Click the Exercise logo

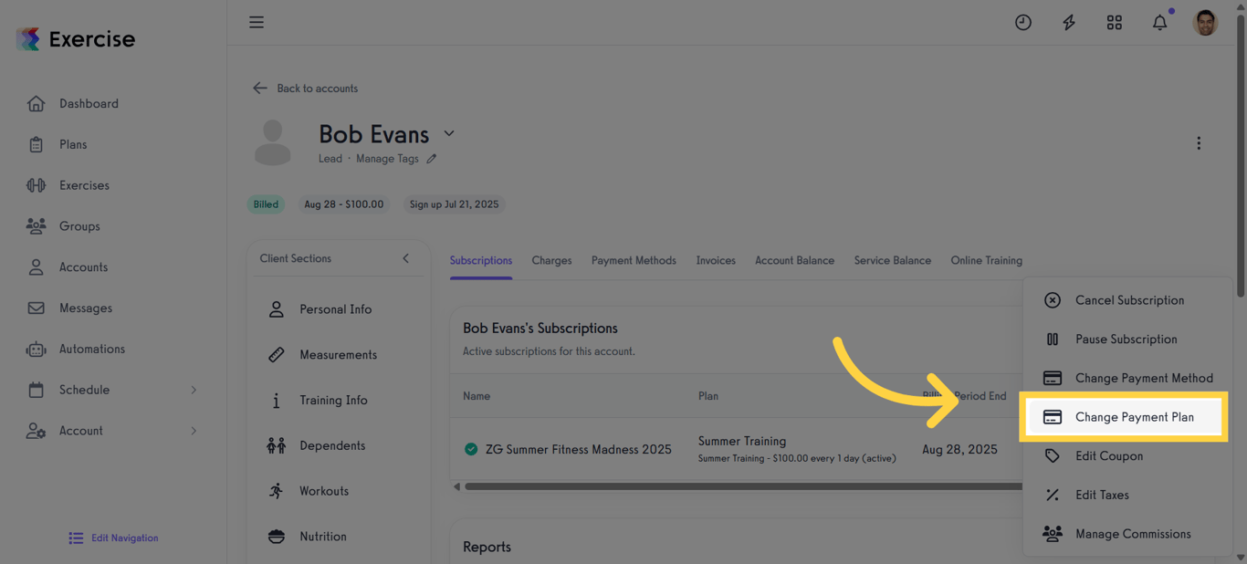[x=76, y=39]
